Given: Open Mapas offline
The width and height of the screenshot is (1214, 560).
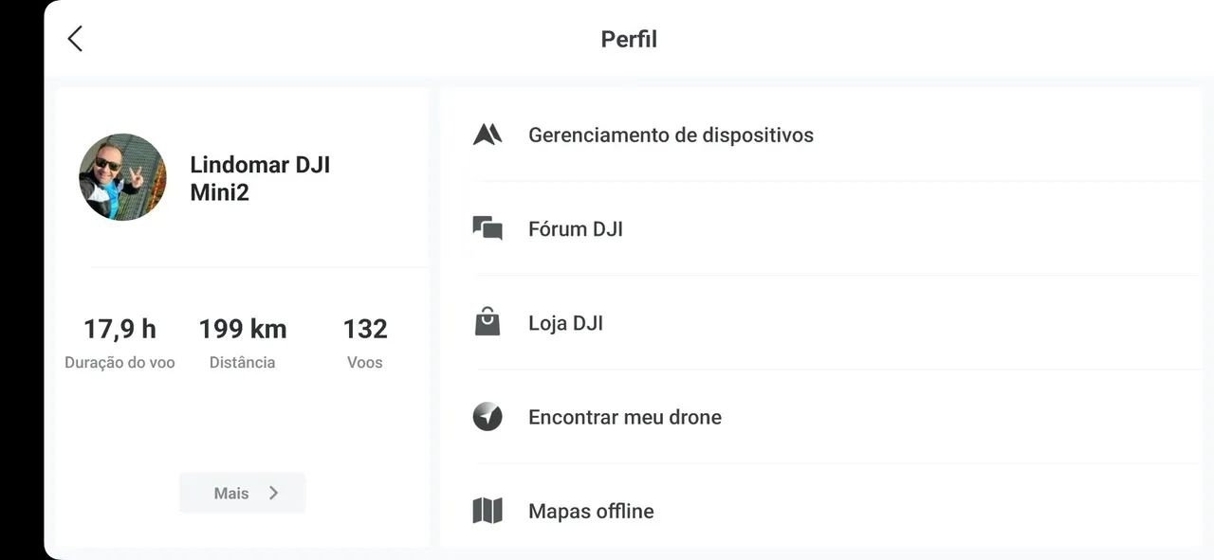Looking at the screenshot, I should tap(591, 510).
